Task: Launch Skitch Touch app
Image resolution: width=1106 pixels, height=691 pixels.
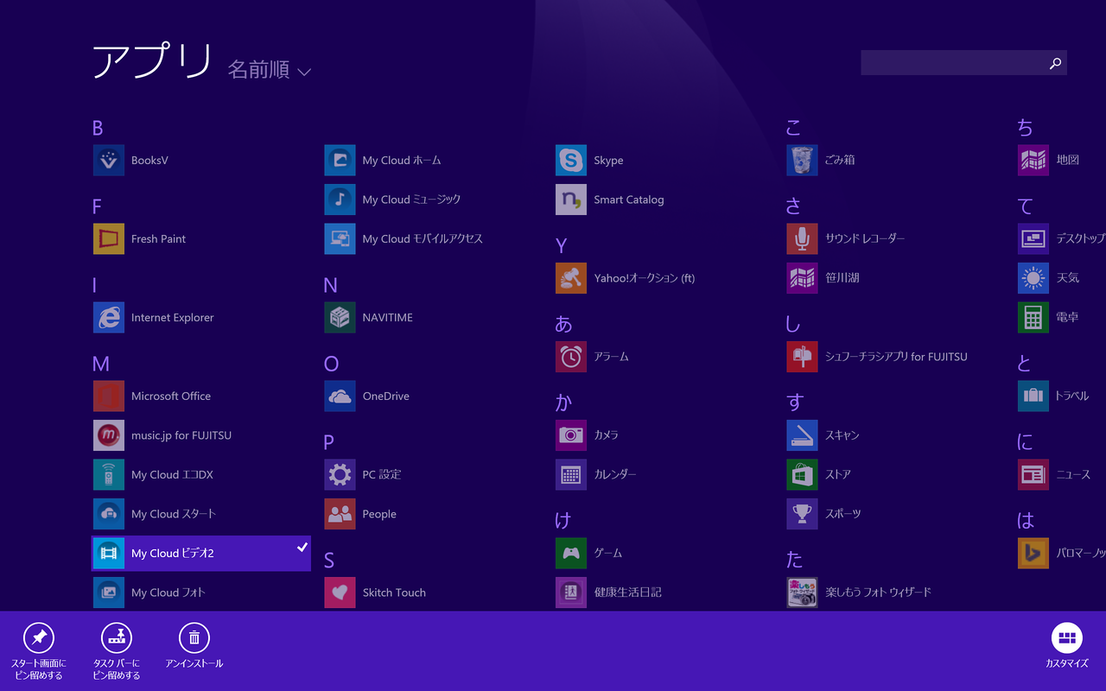Action: click(340, 593)
